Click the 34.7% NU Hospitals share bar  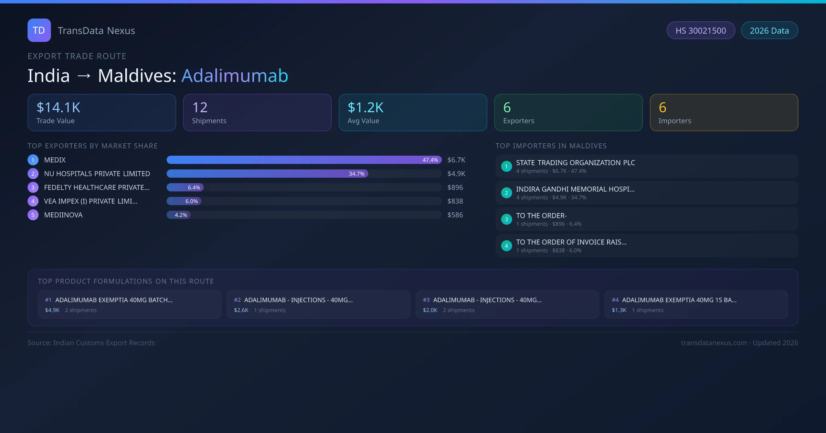[x=267, y=174]
